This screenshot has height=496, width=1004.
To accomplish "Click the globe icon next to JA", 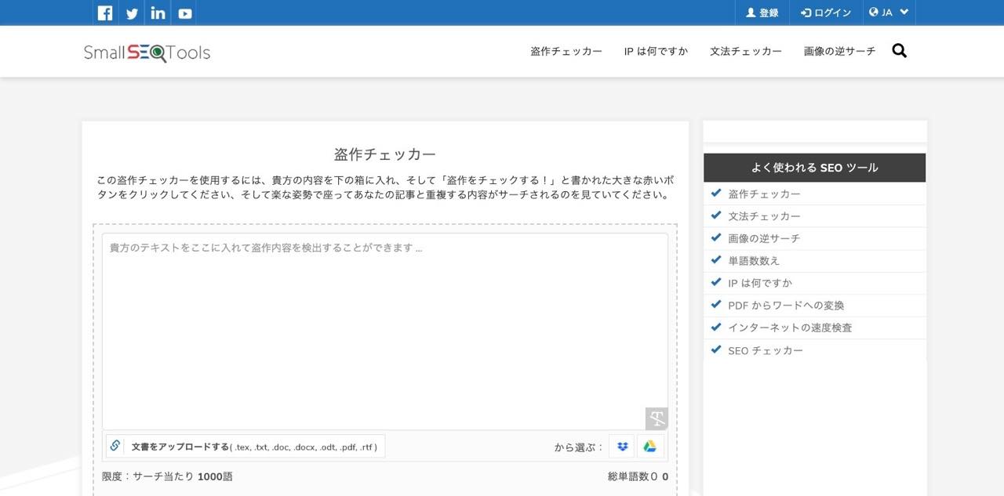I will (874, 13).
